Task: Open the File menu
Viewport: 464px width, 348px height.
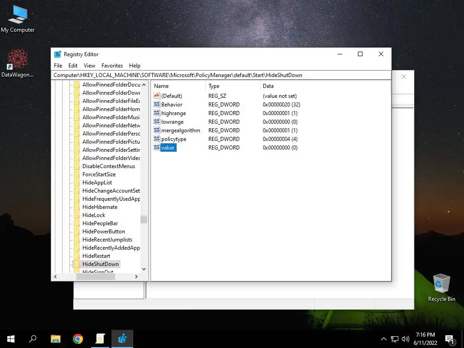Action: [58, 66]
